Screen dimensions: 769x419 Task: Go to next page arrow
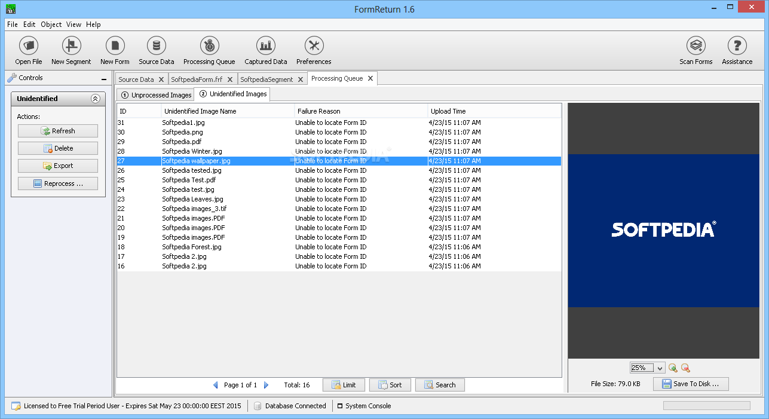click(x=266, y=385)
